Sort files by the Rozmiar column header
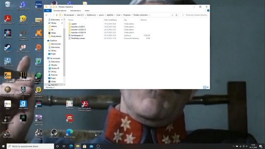 [x=144, y=20]
